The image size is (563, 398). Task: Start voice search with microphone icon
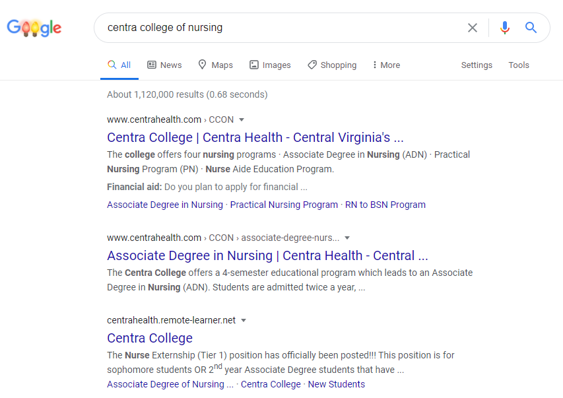click(x=505, y=28)
